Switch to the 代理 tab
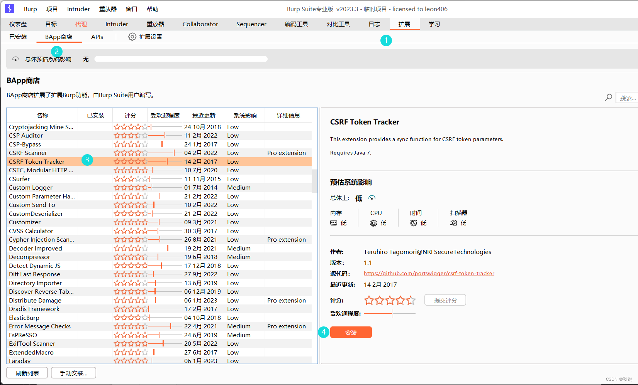The width and height of the screenshot is (638, 385). (x=81, y=24)
